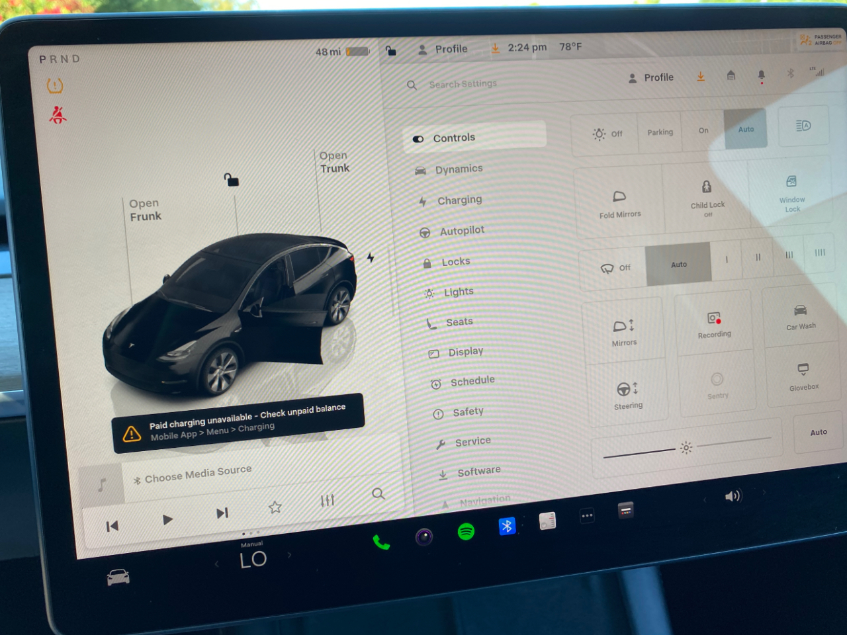The height and width of the screenshot is (635, 847).
Task: Open the dashcam camera app icon
Action: coord(424,536)
